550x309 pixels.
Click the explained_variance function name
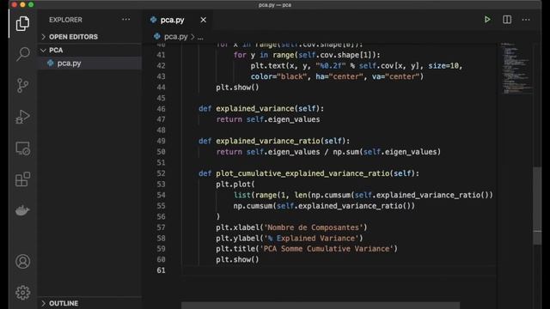pyautogui.click(x=255, y=109)
